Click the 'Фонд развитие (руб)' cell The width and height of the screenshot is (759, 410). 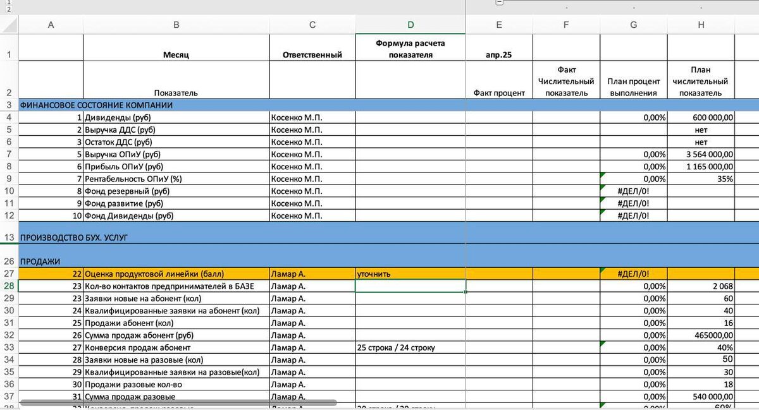pos(176,203)
